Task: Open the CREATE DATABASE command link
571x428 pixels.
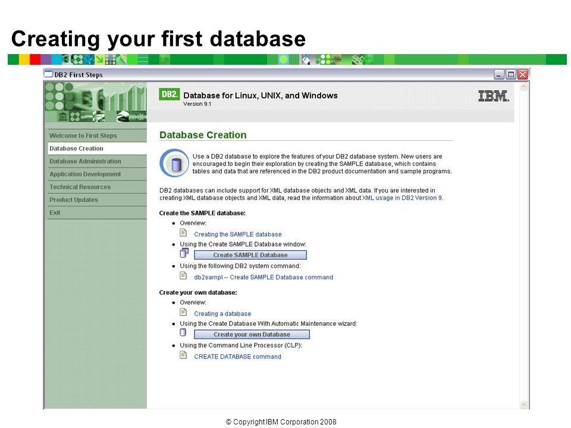Action: (x=237, y=357)
